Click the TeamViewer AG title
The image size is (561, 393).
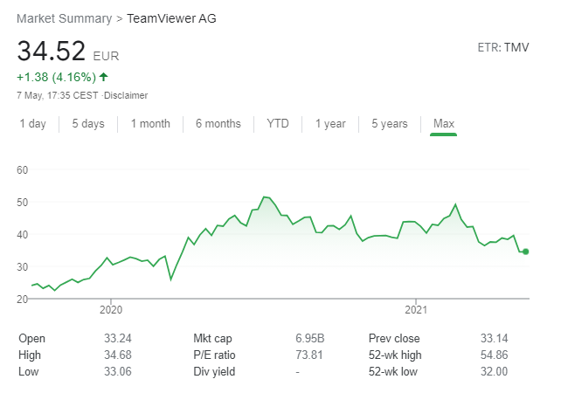[172, 18]
